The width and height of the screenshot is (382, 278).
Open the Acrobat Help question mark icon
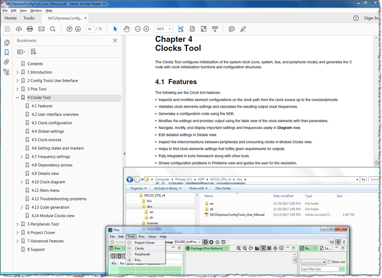356,18
